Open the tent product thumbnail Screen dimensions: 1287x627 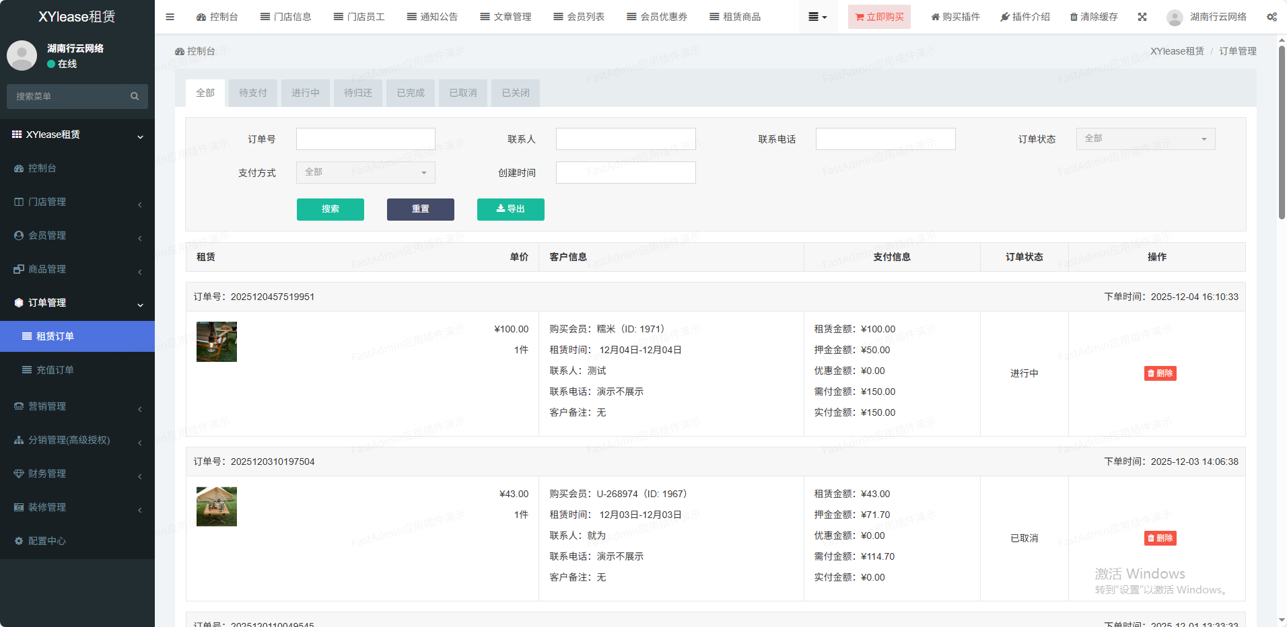tap(217, 507)
